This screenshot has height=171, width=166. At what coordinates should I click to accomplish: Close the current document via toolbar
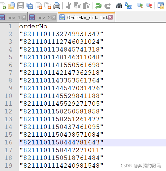coord(39,6)
